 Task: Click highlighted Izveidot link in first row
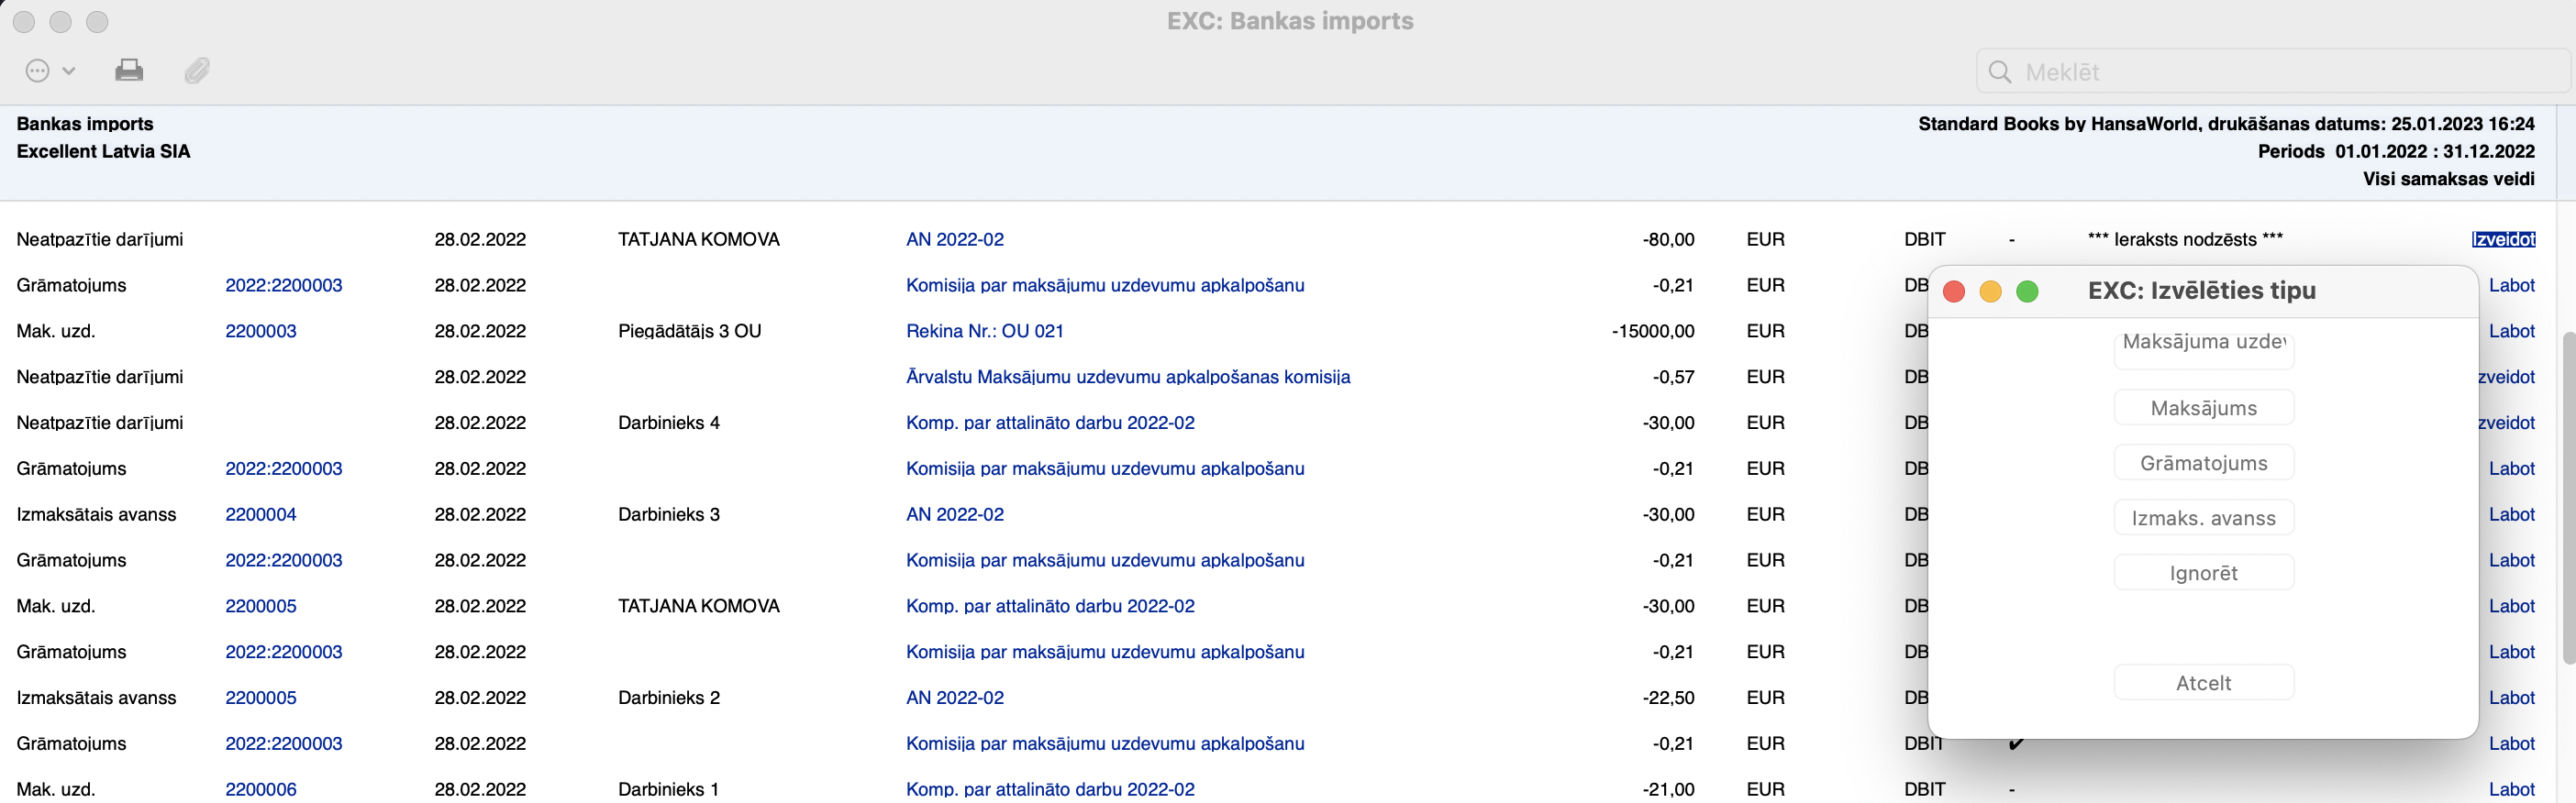pos(2502,239)
